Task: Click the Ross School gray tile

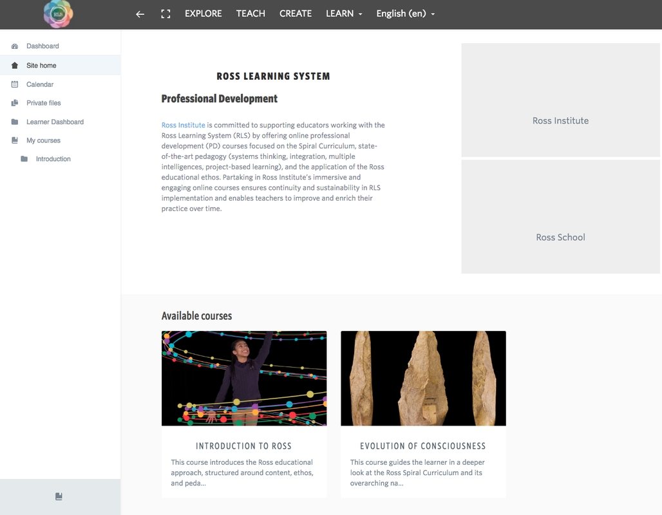Action: pos(560,216)
